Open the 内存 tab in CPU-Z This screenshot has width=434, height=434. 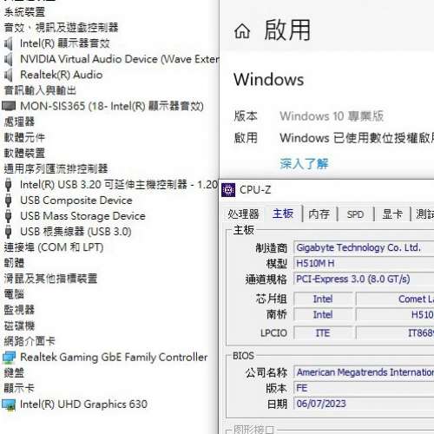point(319,214)
